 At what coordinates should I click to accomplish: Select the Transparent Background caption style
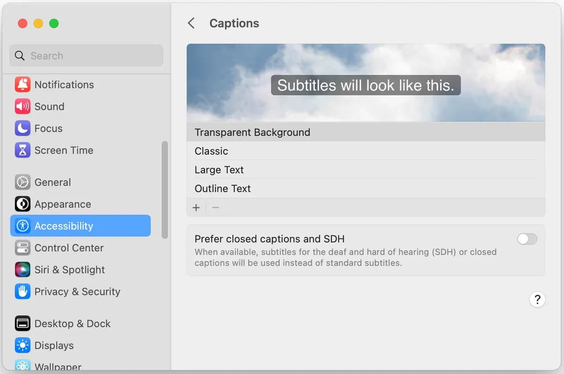(366, 132)
